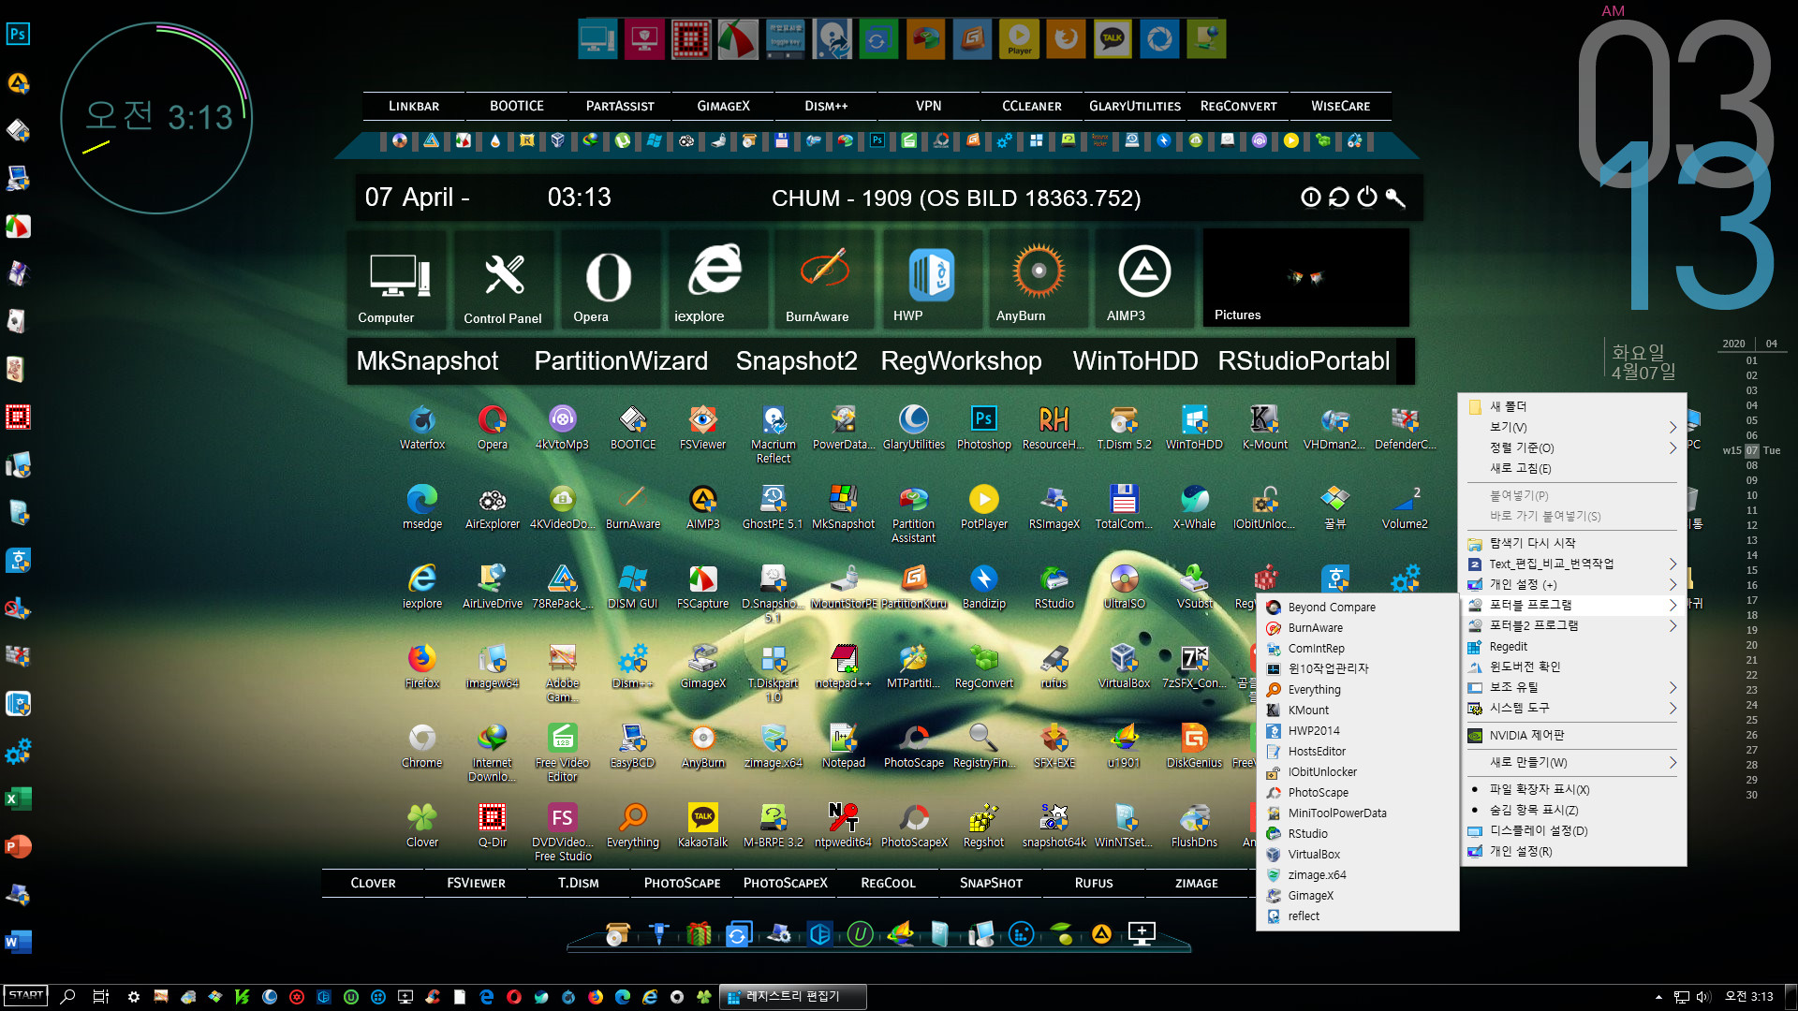The image size is (1798, 1011).
Task: Expand the 시스템 도구 submenu
Action: click(1574, 708)
